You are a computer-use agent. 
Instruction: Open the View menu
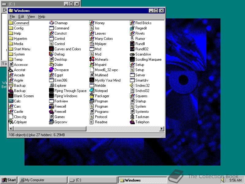click(31, 17)
